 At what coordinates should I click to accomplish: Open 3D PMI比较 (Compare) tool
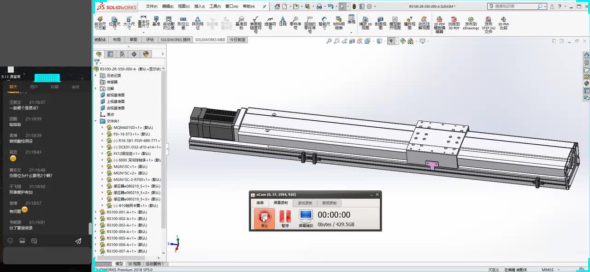[x=503, y=23]
